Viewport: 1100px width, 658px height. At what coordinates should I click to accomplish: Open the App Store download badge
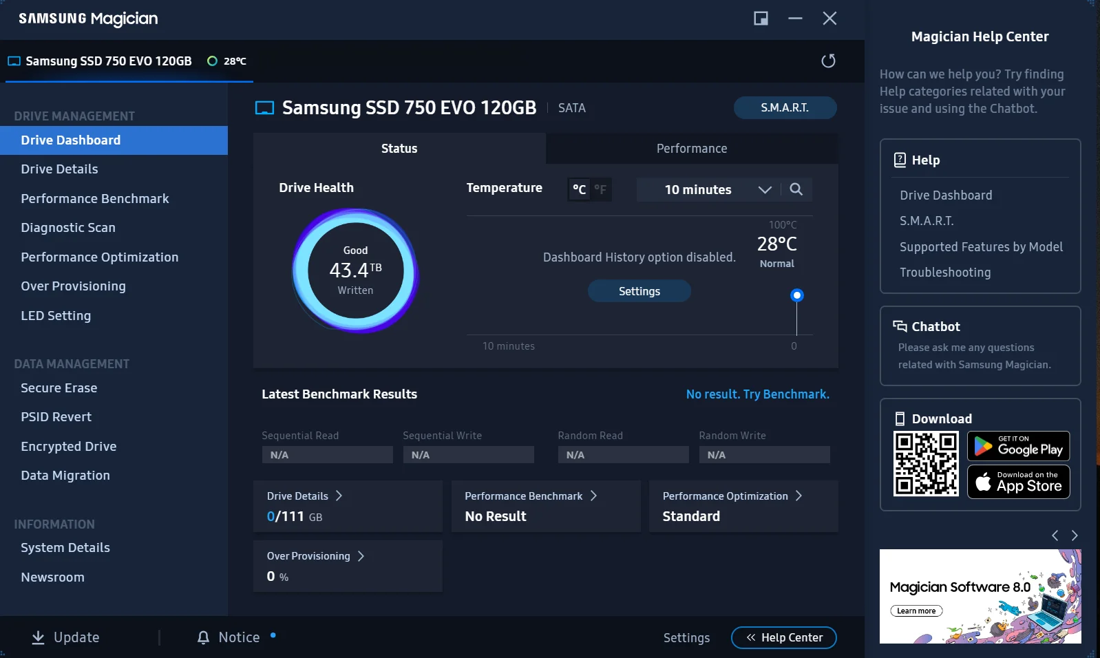1019,482
